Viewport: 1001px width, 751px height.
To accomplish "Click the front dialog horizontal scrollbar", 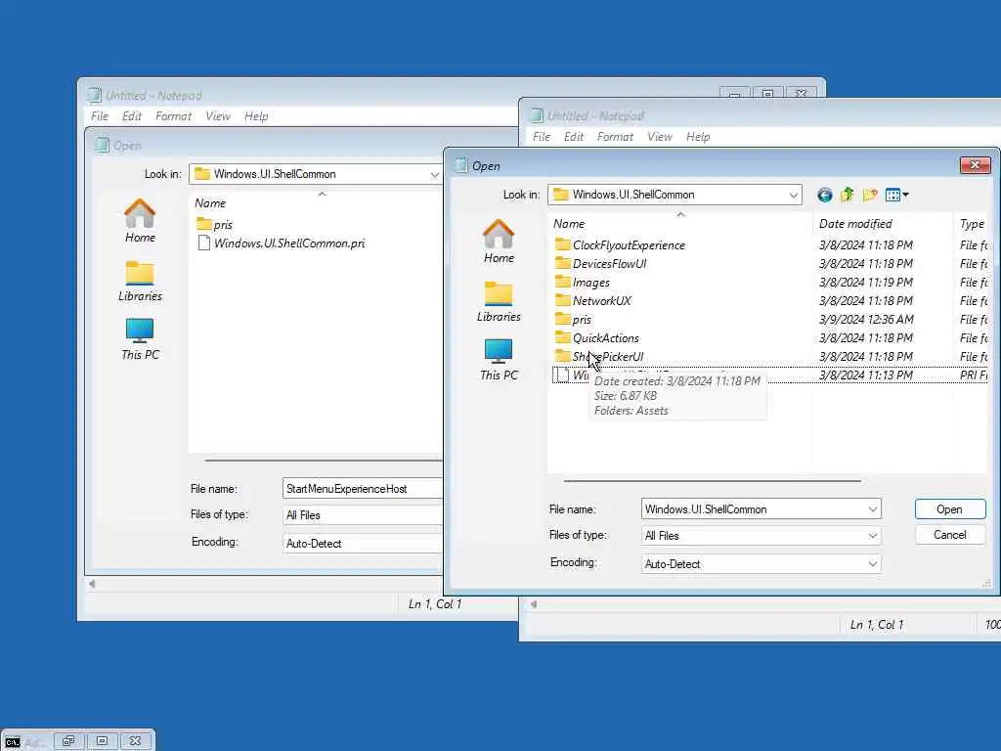I will point(713,480).
